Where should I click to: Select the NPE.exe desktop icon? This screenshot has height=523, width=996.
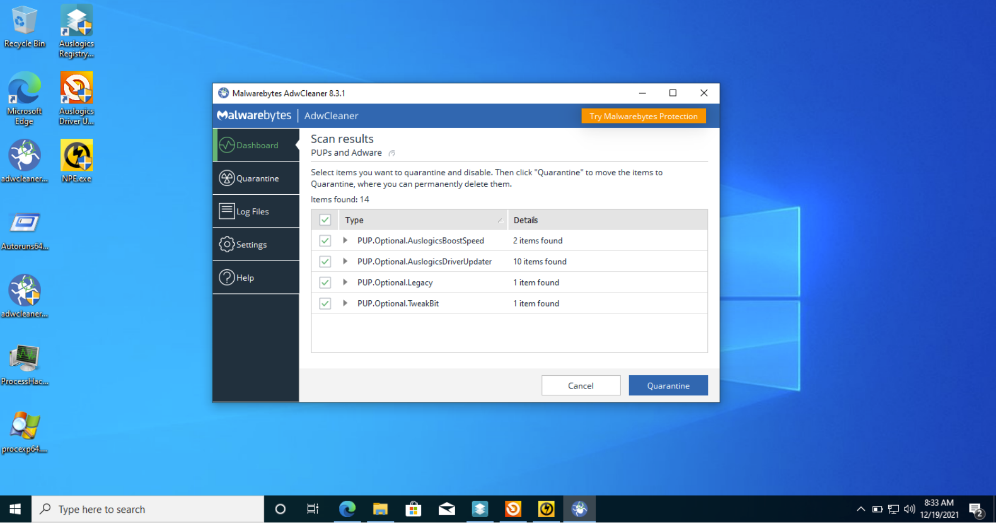click(77, 161)
